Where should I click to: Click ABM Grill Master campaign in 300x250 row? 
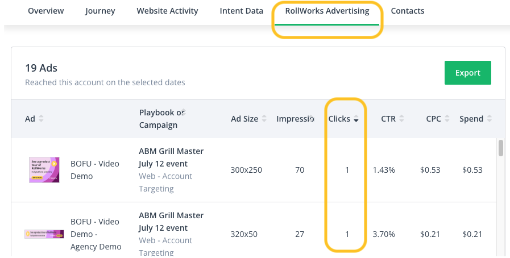tap(171, 157)
